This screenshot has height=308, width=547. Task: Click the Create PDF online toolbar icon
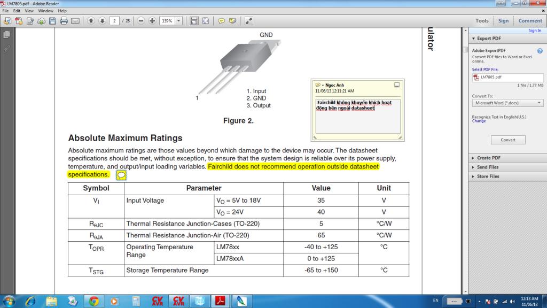coord(7,21)
